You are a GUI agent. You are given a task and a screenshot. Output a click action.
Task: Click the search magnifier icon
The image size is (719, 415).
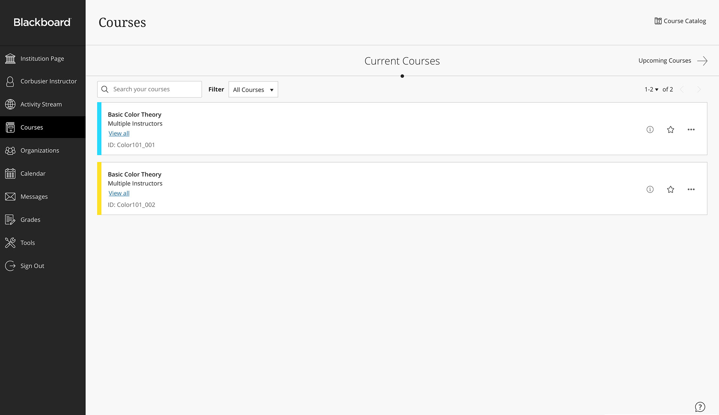pyautogui.click(x=105, y=89)
